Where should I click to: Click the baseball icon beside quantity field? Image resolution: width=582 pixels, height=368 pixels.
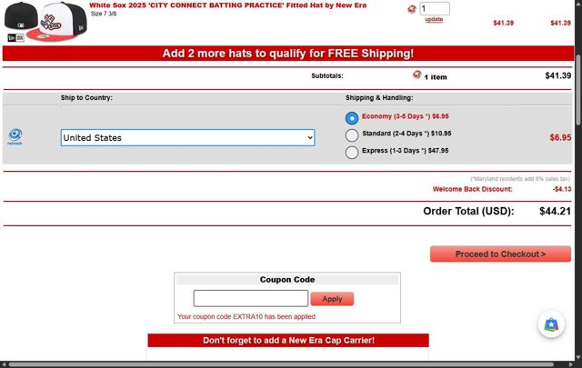412,9
